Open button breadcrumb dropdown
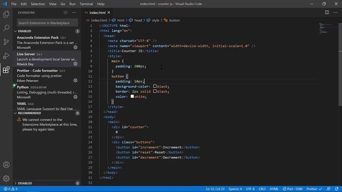This screenshot has width=342, height=192. pyautogui.click(x=172, y=20)
